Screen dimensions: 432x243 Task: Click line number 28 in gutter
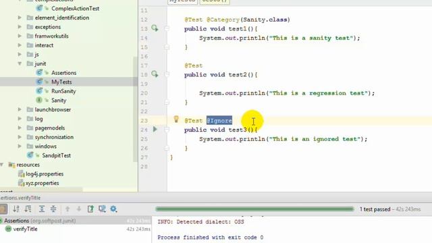click(x=144, y=167)
